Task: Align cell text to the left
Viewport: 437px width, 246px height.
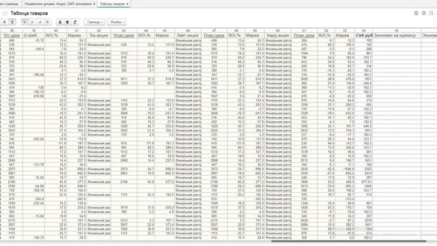Action: [x=25, y=22]
